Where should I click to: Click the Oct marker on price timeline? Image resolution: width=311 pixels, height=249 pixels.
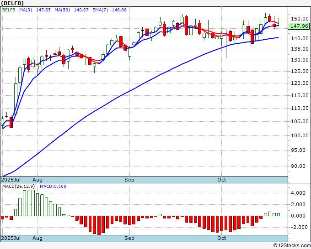point(221,180)
